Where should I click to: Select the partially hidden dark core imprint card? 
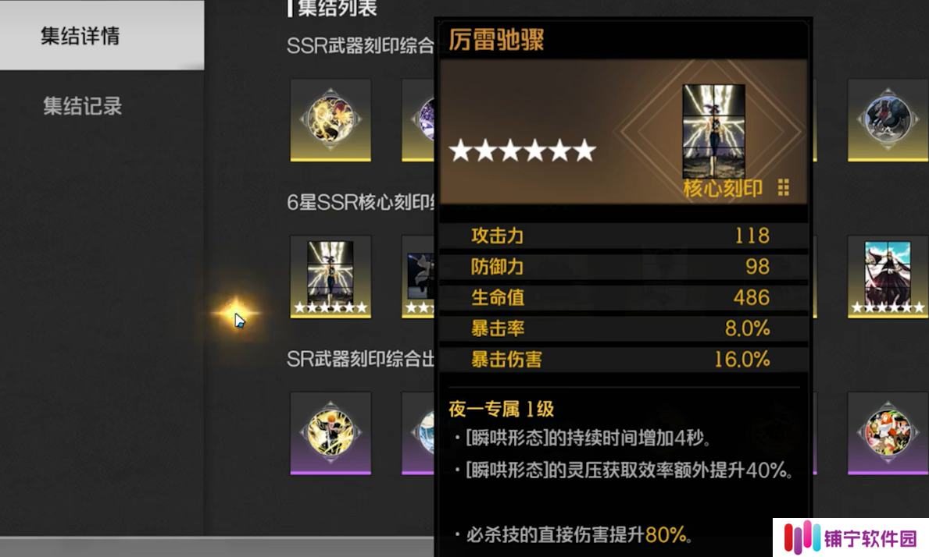418,277
